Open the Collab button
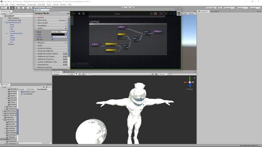Screen dimensions: 262x147 click(x=211, y=8)
